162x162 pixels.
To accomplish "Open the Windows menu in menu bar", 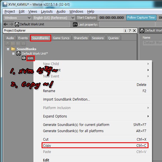I will click(76, 12).
